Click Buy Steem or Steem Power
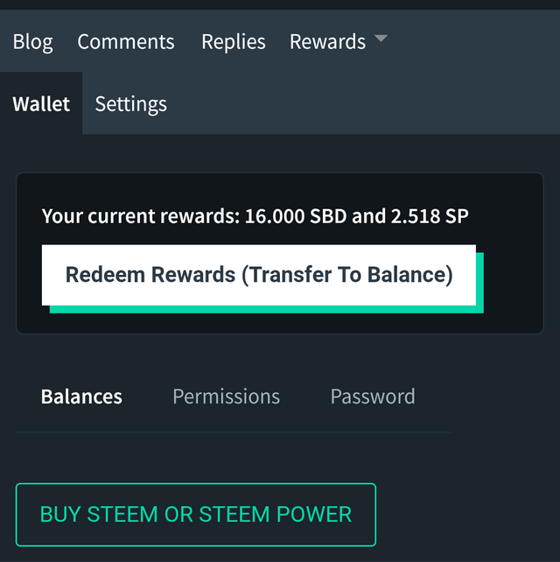This screenshot has width=560, height=562. coord(196,514)
